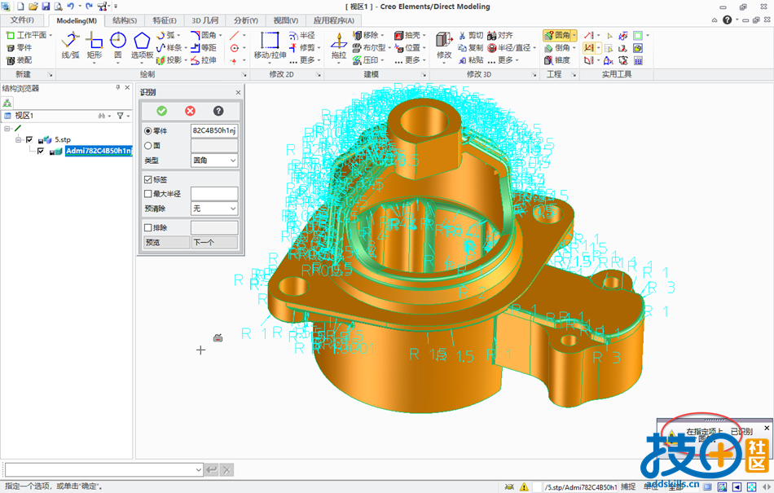Open the command line combo box dropdown

pyautogui.click(x=199, y=470)
